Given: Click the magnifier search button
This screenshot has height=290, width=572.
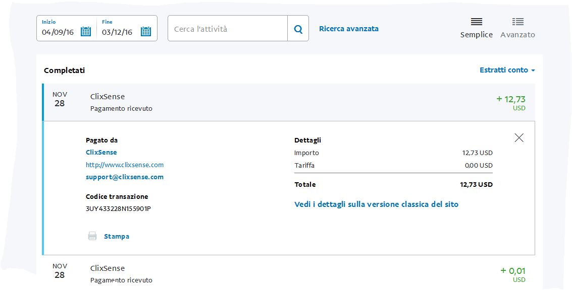Looking at the screenshot, I should coord(298,28).
